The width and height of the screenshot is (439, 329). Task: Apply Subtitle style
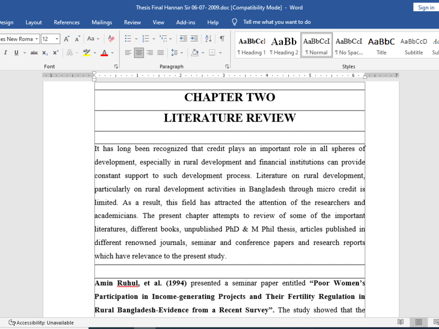coord(414,45)
